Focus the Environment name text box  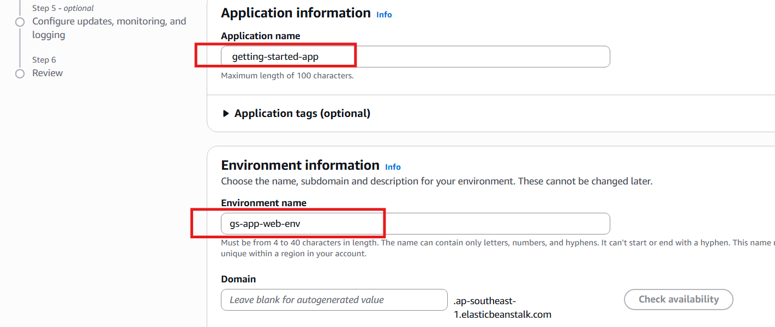click(414, 224)
